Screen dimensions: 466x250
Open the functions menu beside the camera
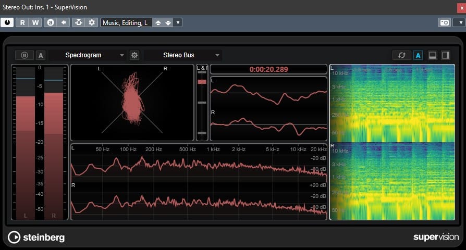tap(458, 22)
